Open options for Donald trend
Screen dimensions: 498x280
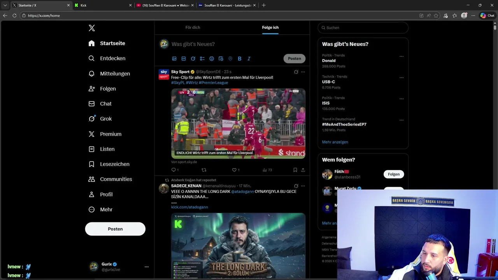pos(402,56)
